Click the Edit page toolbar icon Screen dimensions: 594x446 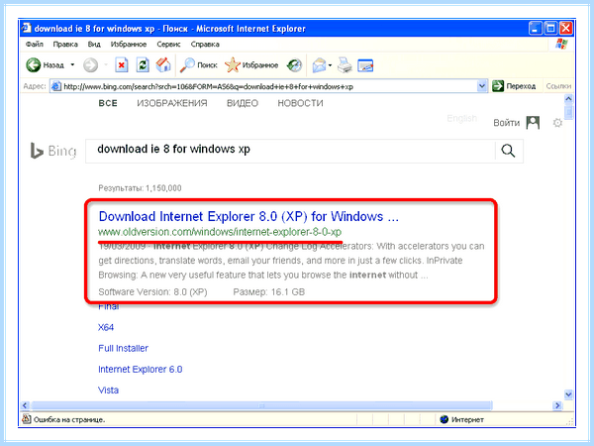point(365,65)
